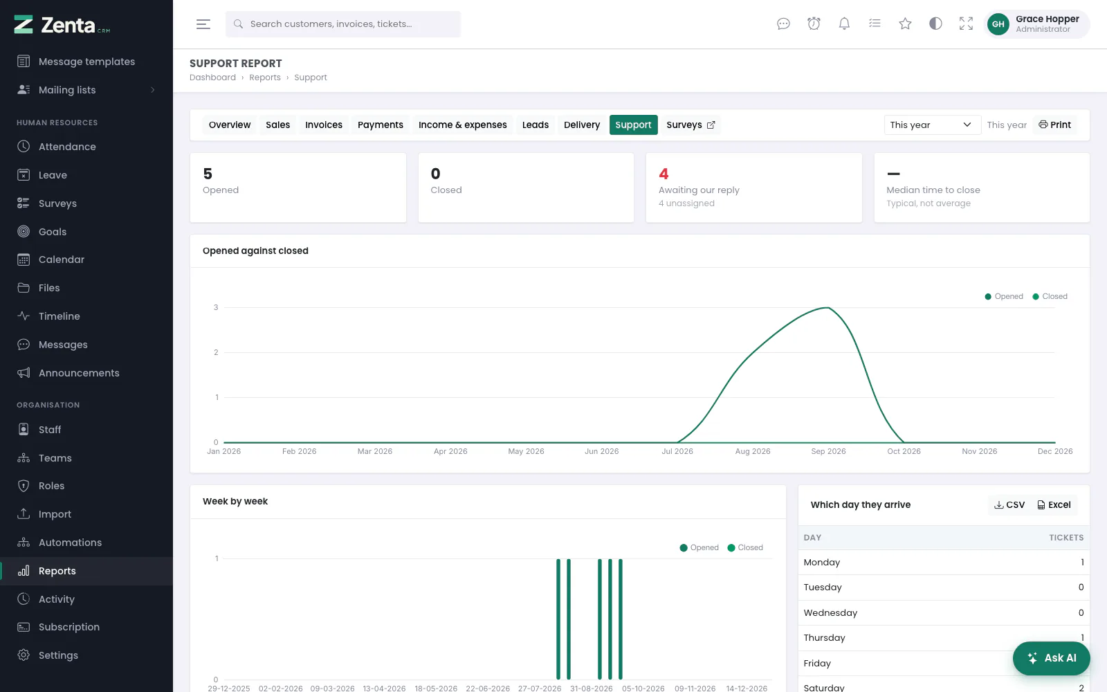This screenshot has height=692, width=1107.
Task: Open Attendance page
Action: 86,147
